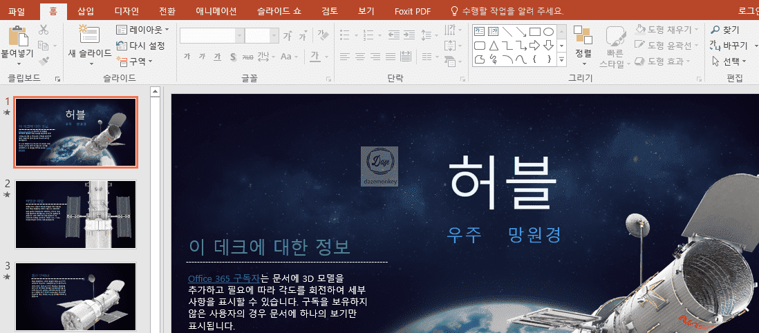The image size is (759, 333).
Task: Click the 이 데크에 대한 정보 heading
Action: coord(269,247)
